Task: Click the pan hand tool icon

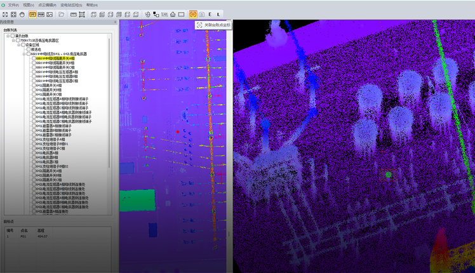Action: (22, 14)
